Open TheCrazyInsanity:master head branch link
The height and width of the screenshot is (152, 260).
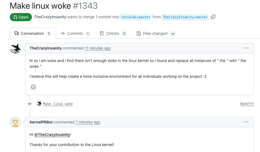(185, 17)
